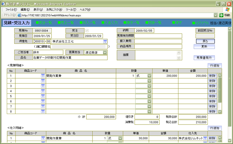Viewport: 233px width, 144px height.
Task: Open the ヘルプ(H) menu
Action: 85,10
